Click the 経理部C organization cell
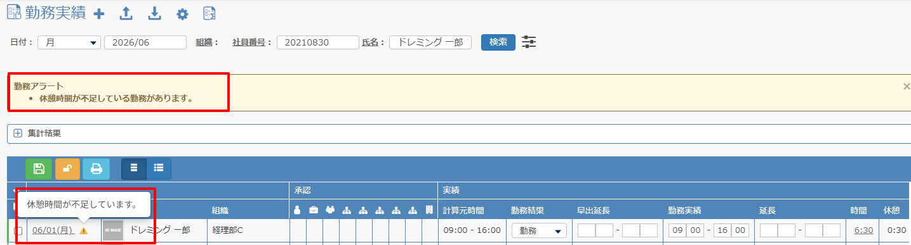 [x=227, y=230]
